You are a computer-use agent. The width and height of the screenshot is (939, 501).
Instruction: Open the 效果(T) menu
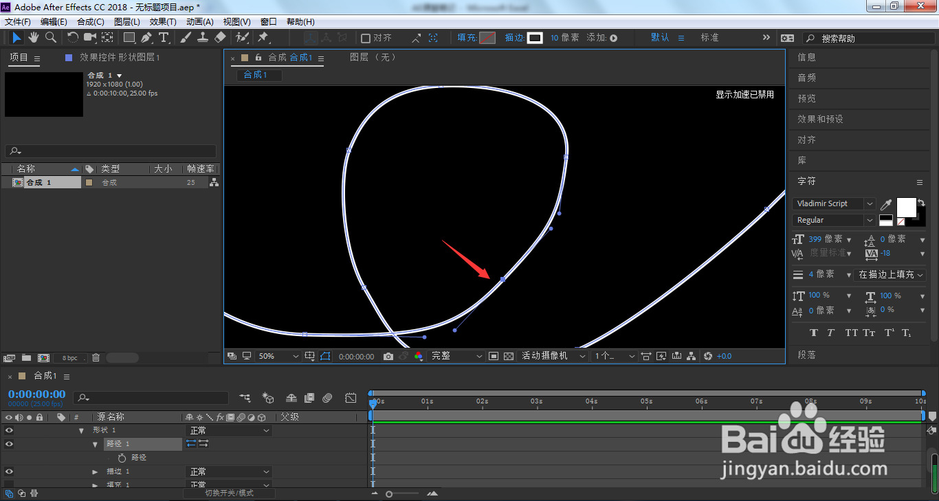[x=163, y=22]
